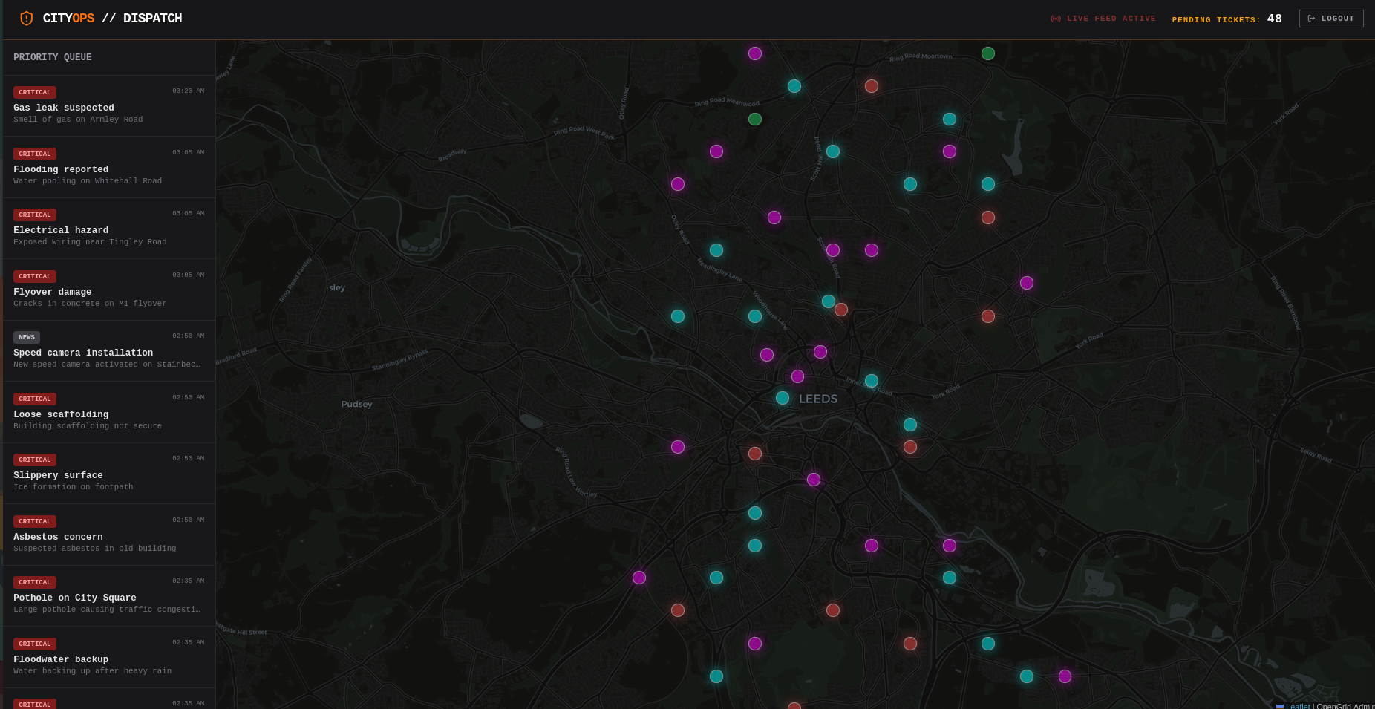Image resolution: width=1375 pixels, height=709 pixels.
Task: Click 'Smell of gas on Armley Road' description
Action: [78, 120]
